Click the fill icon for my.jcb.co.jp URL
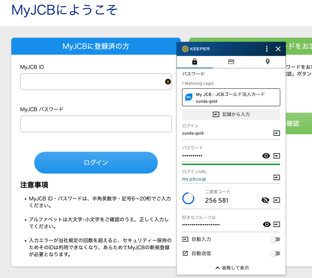 tap(277, 177)
